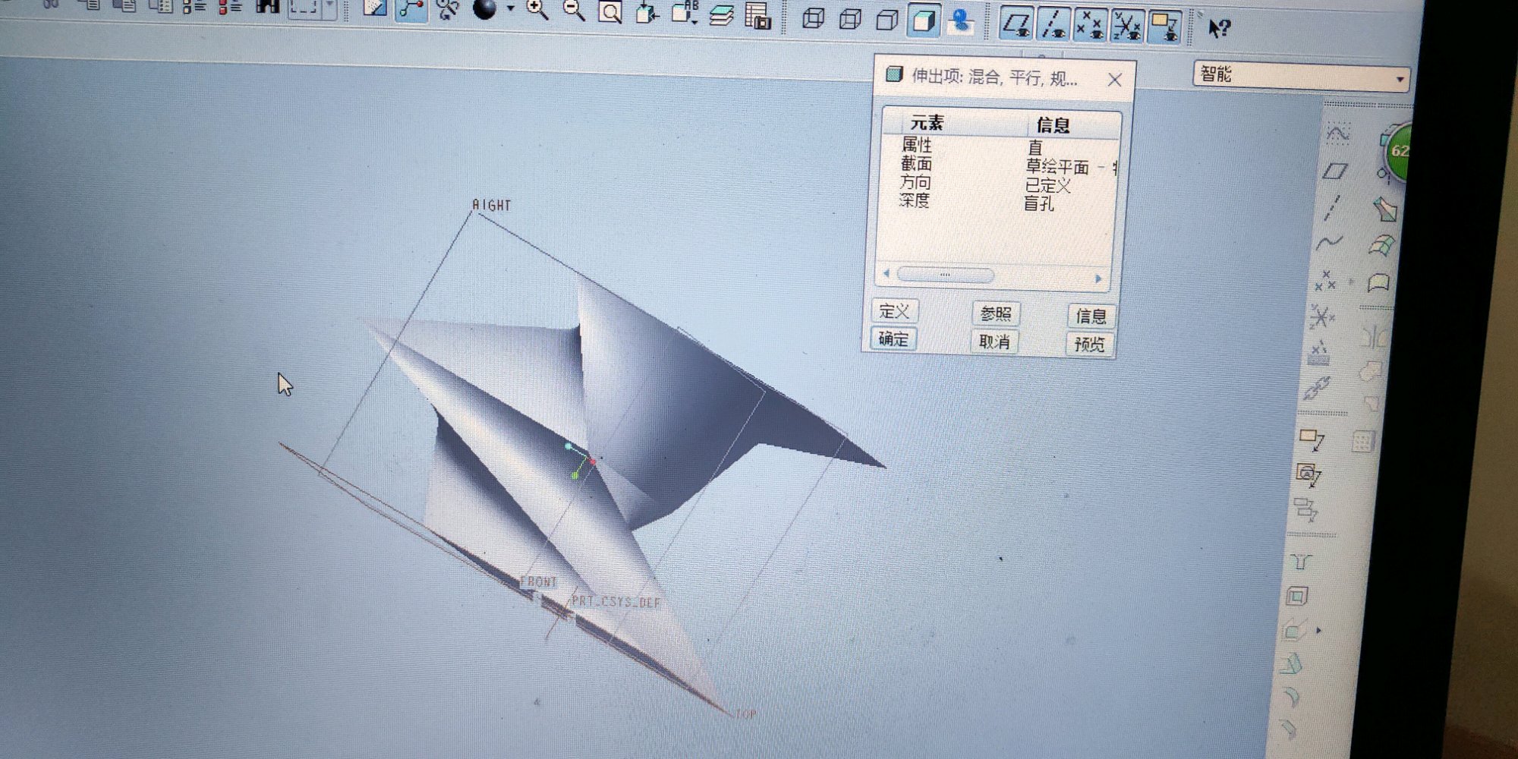The image size is (1518, 759).
Task: Click the element list's right scroll arrow
Action: [x=1099, y=279]
